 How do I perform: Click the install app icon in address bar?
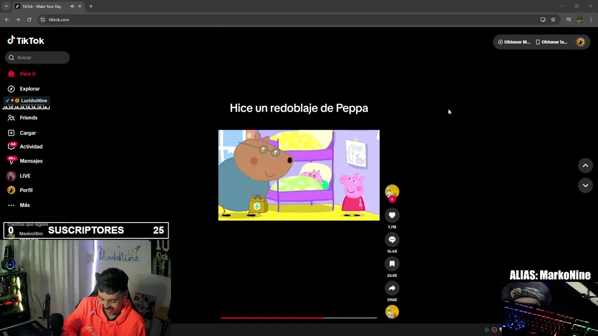tap(543, 20)
